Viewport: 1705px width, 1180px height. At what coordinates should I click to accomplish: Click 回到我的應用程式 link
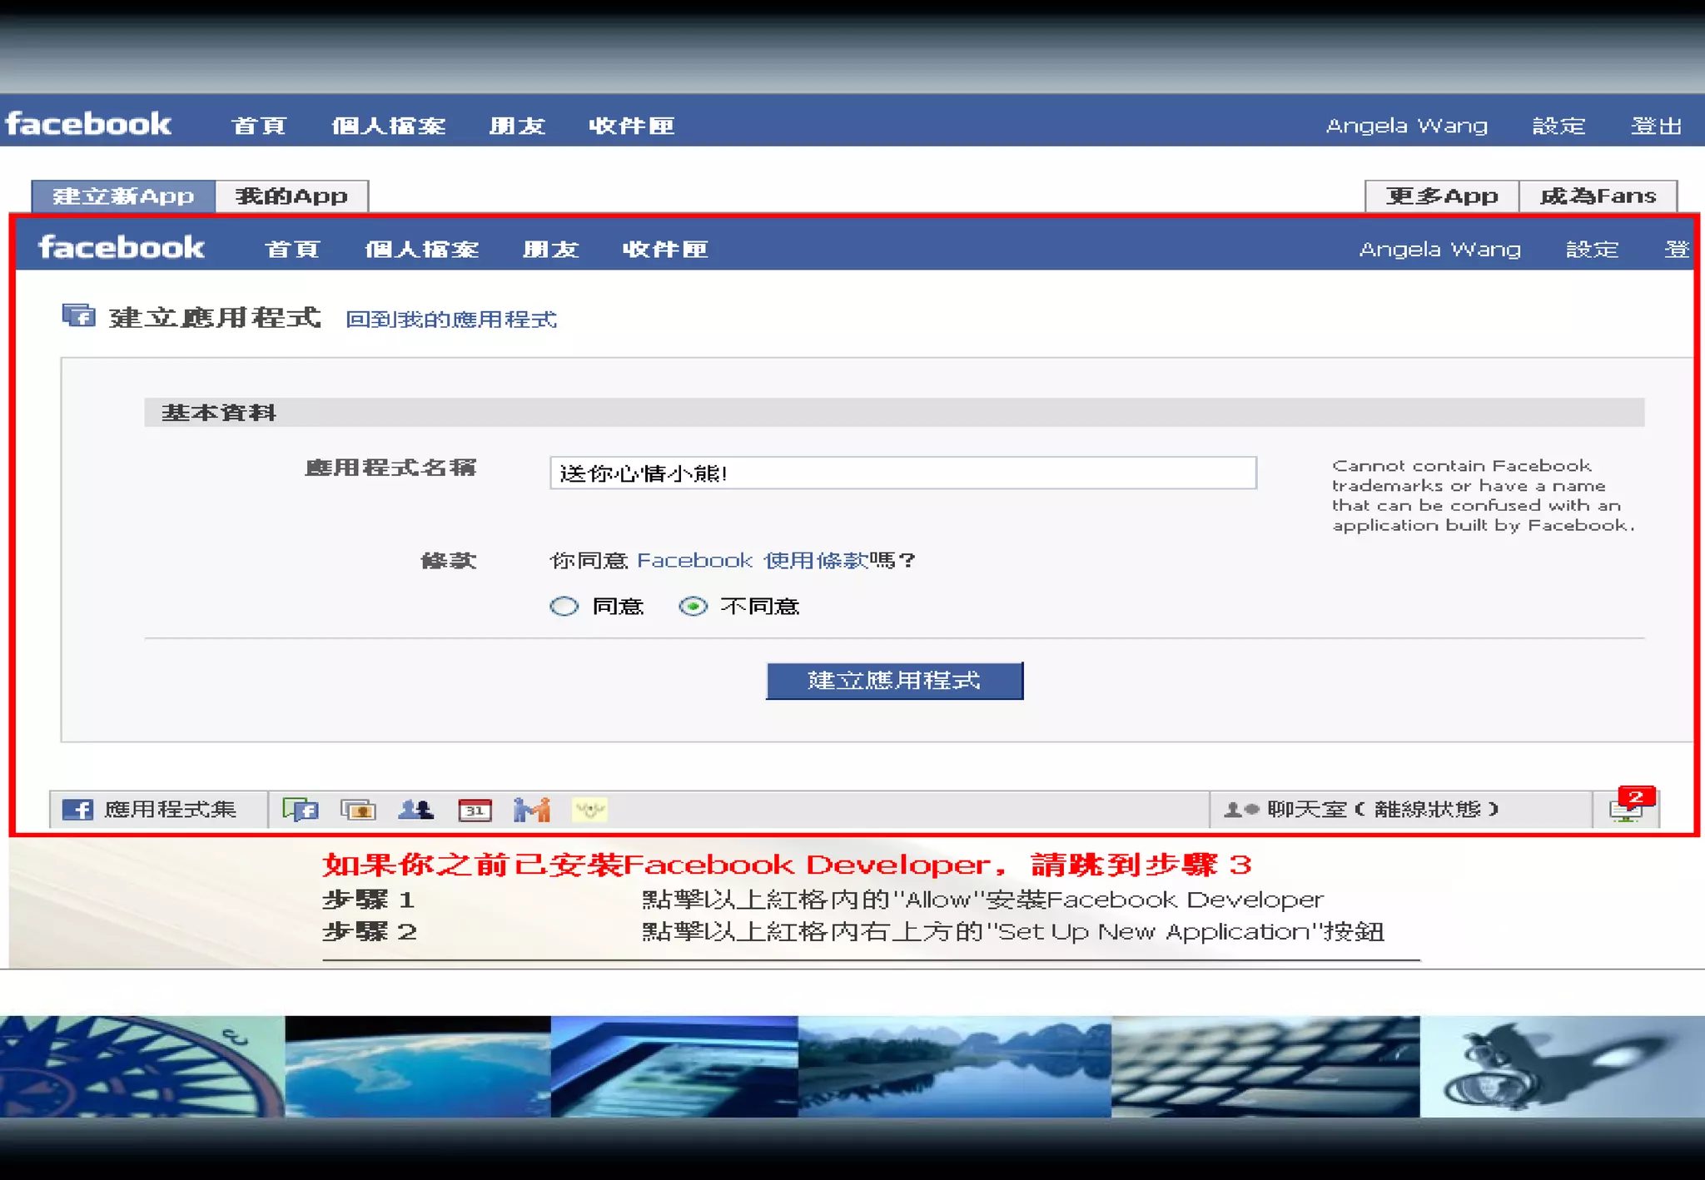tap(450, 320)
